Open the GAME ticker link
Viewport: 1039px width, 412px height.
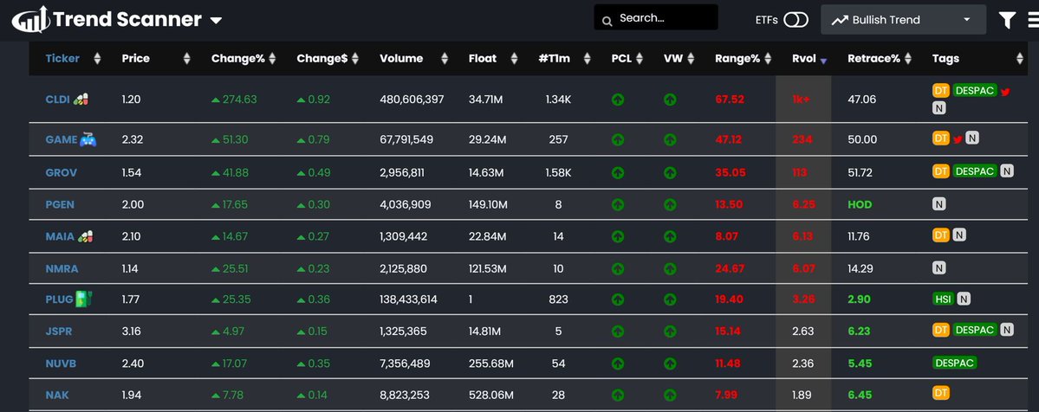click(x=62, y=139)
